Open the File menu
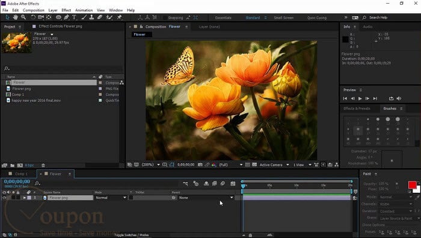 point(5,10)
